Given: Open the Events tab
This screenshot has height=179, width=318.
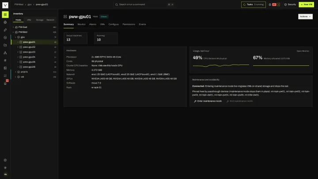Looking at the screenshot, I should (142, 24).
